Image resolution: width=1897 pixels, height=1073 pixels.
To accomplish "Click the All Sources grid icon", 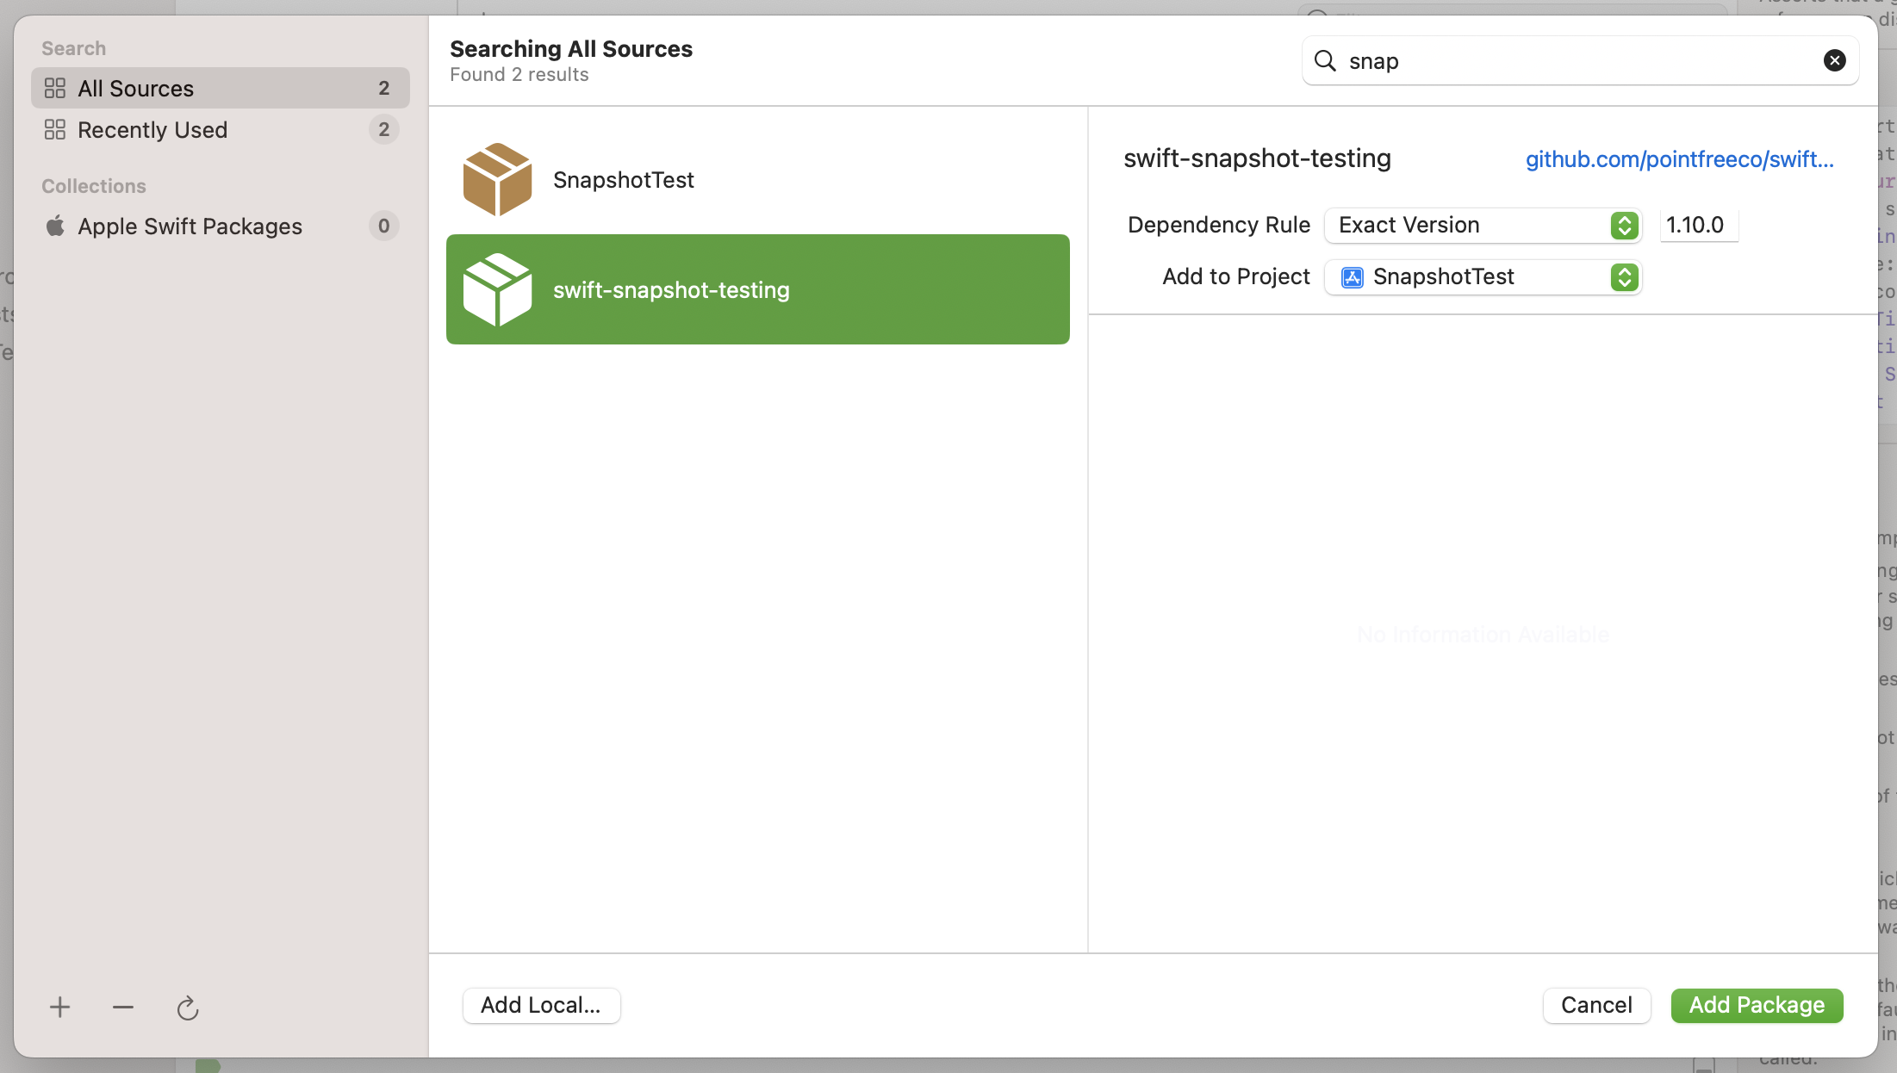I will 55,88.
